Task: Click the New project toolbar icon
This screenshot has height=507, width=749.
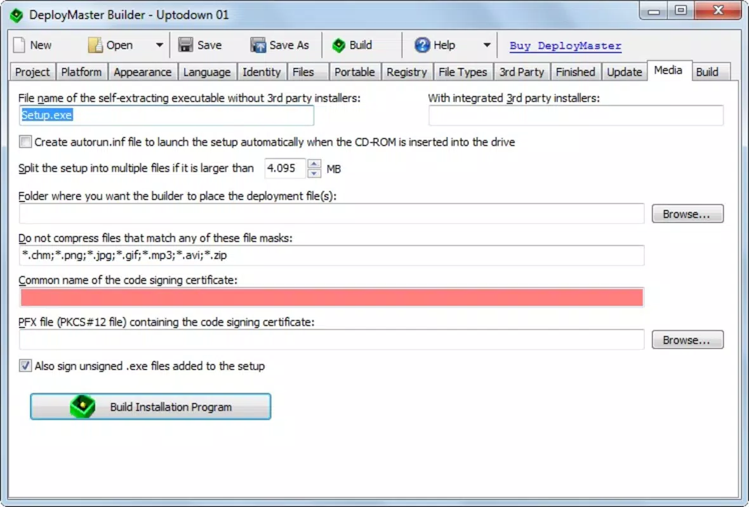Action: [20, 45]
